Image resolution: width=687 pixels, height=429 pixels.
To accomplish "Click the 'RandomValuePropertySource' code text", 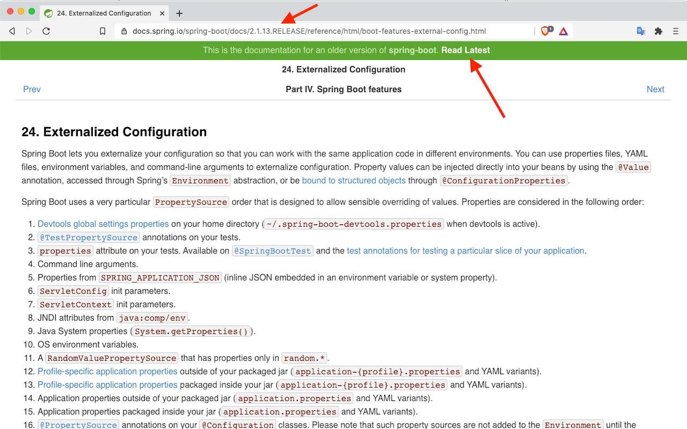I will pyautogui.click(x=112, y=358).
